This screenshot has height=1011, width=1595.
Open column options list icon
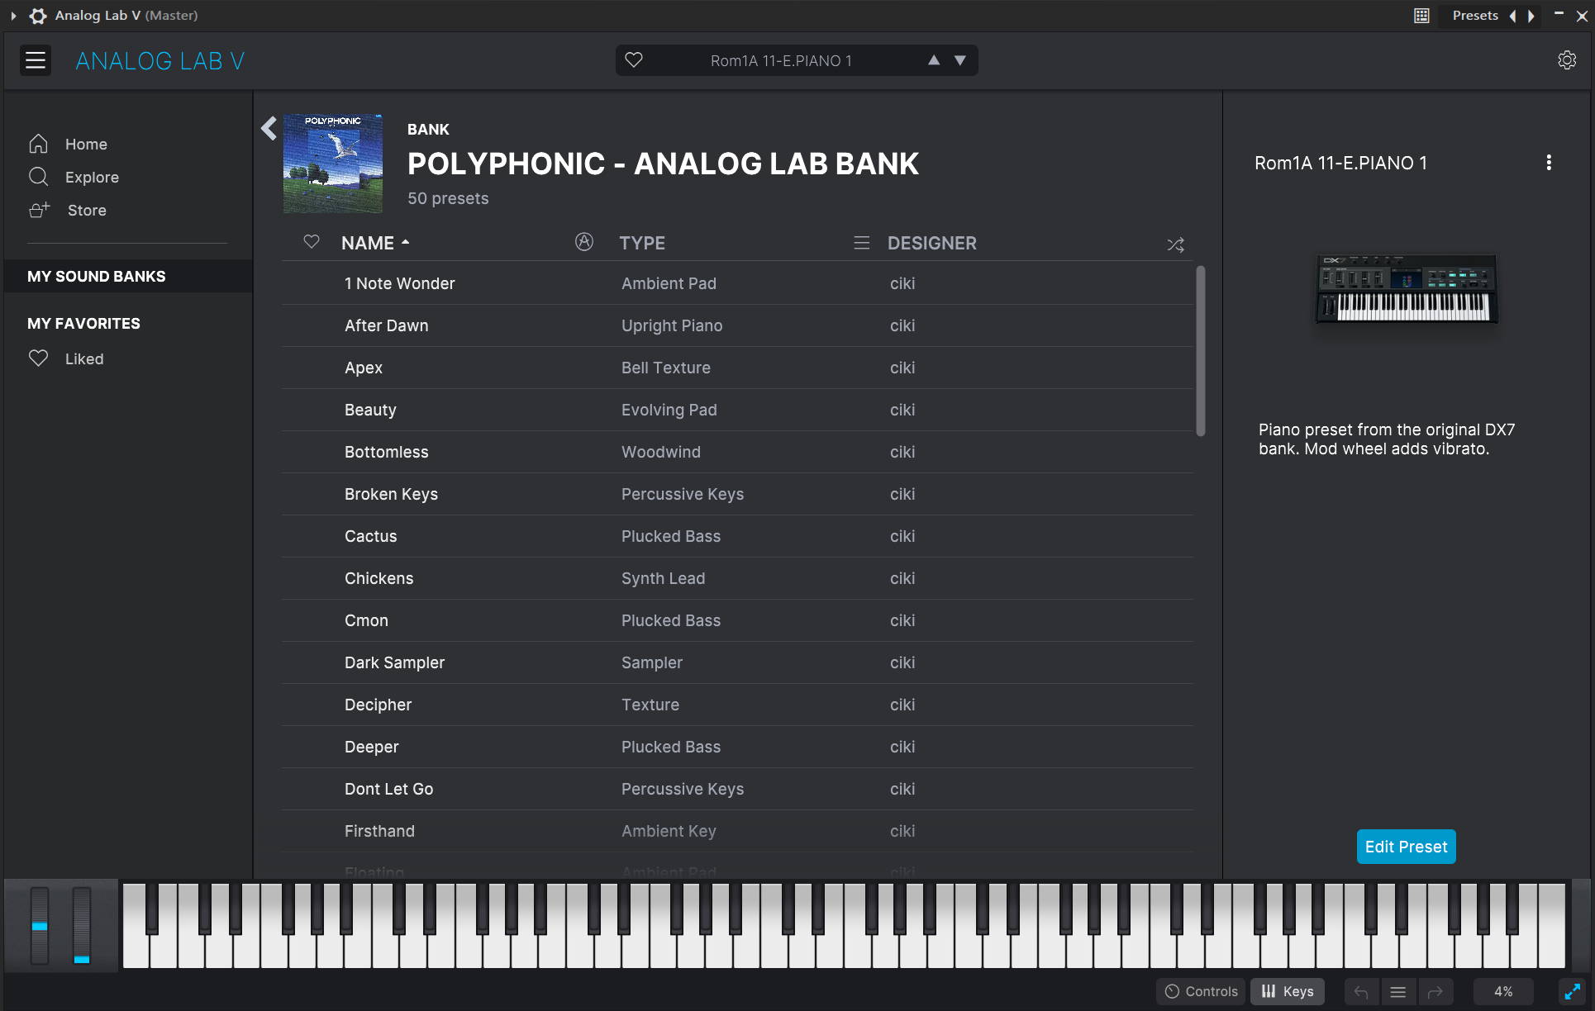click(861, 243)
